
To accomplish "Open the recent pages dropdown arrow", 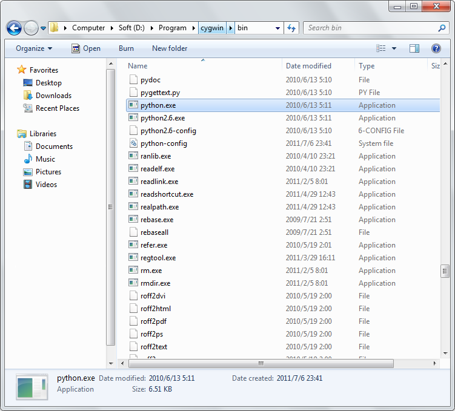I will [x=43, y=28].
